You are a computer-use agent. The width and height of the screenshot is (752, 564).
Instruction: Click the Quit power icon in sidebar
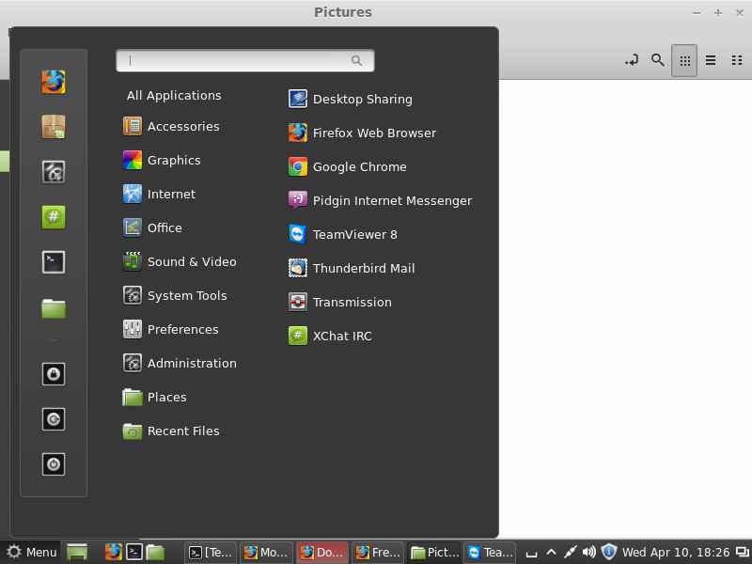point(54,464)
